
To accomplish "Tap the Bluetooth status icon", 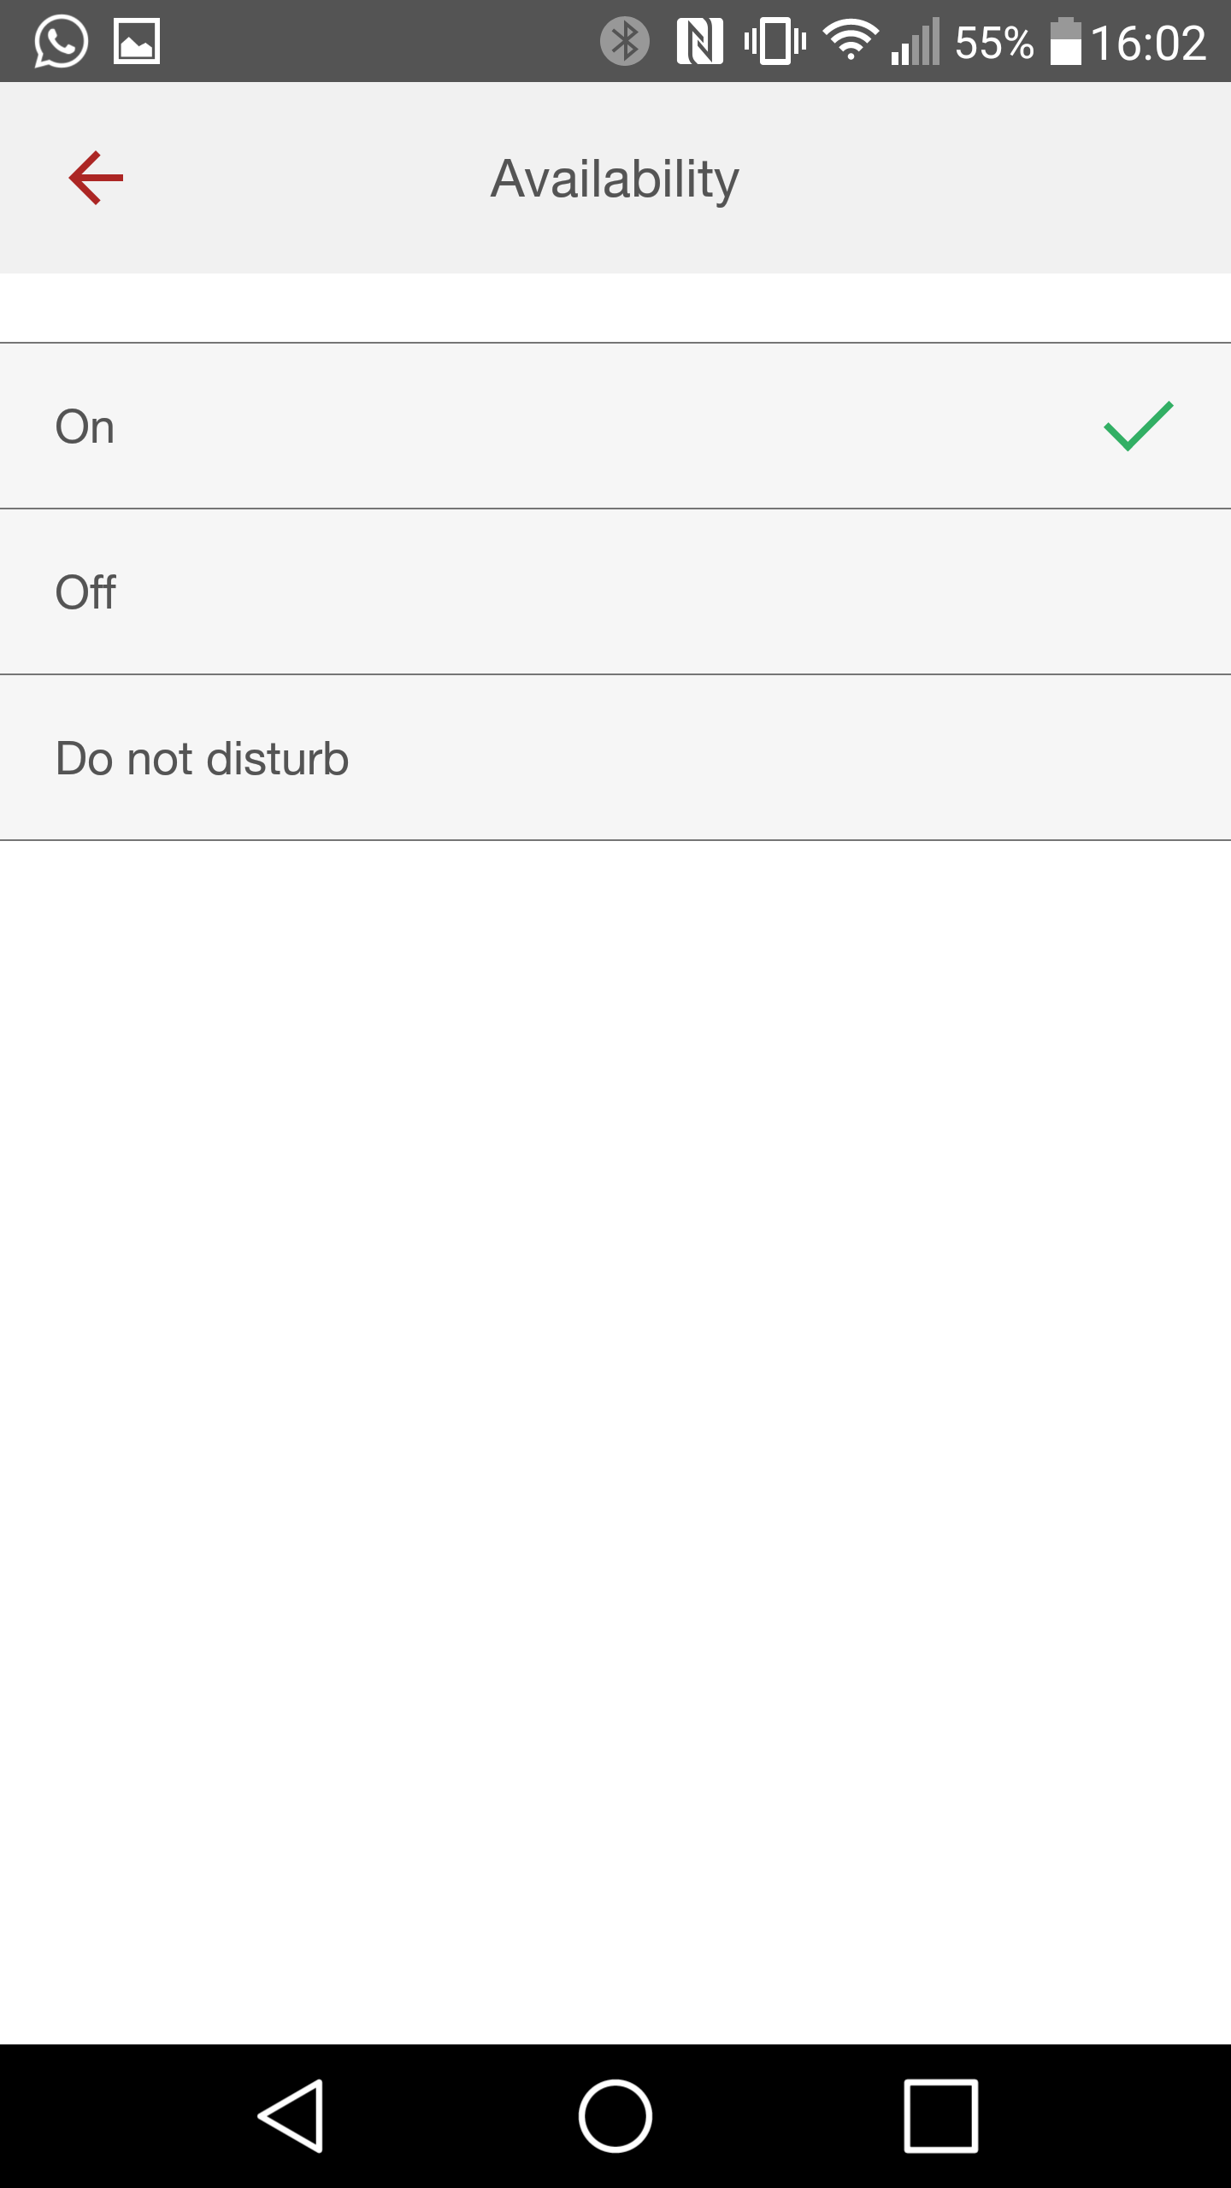I will [625, 42].
